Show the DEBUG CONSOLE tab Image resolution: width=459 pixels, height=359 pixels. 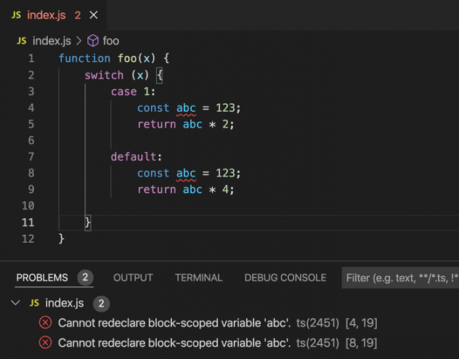(x=285, y=278)
